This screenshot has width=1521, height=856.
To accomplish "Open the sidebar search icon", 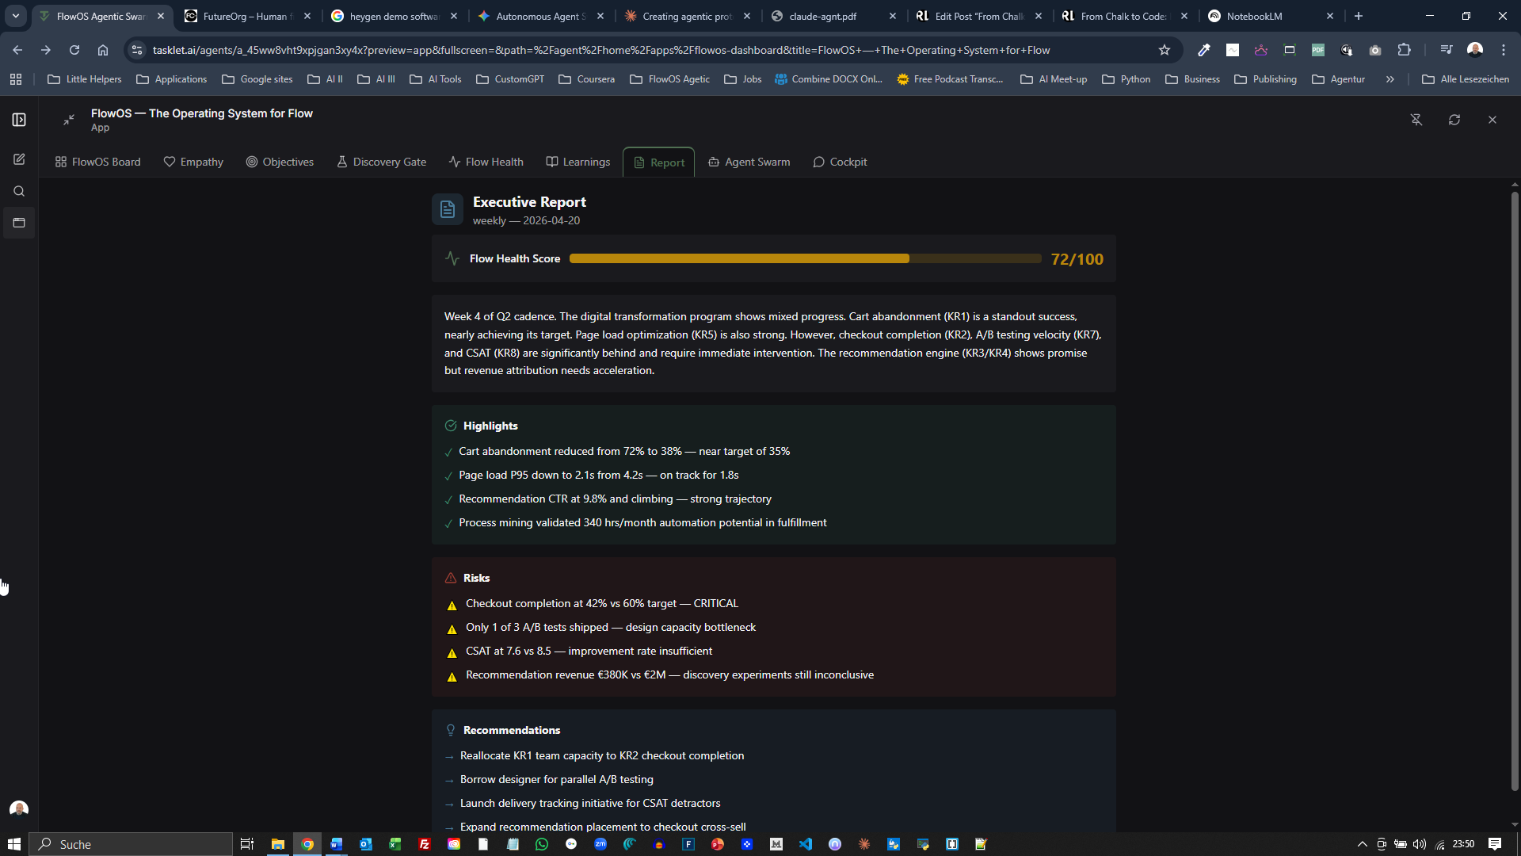I will [19, 191].
